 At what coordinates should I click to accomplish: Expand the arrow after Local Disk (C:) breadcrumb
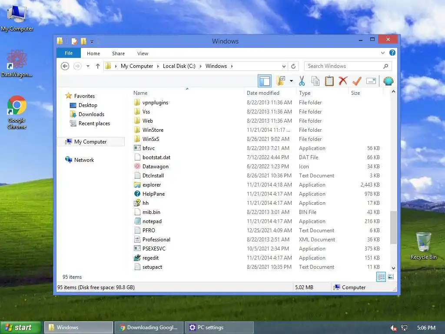tap(201, 66)
